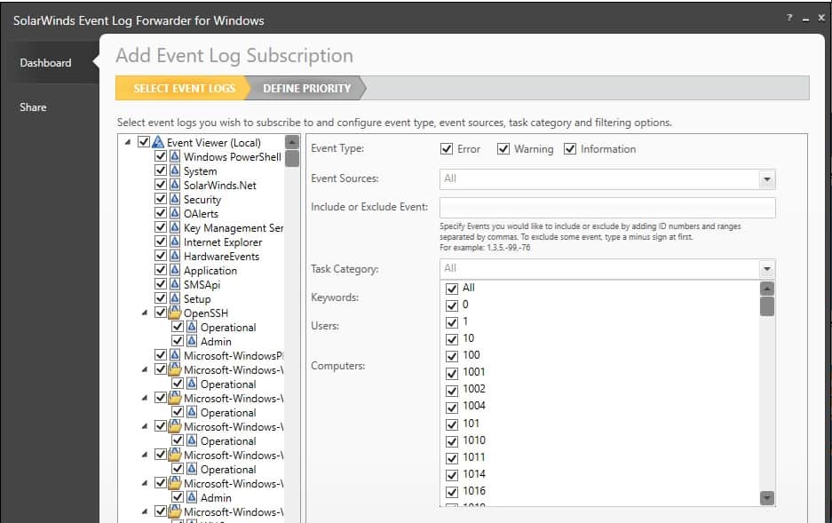Screen dimensions: 832x523
Task: Go to Select Event Logs step
Action: [x=184, y=88]
